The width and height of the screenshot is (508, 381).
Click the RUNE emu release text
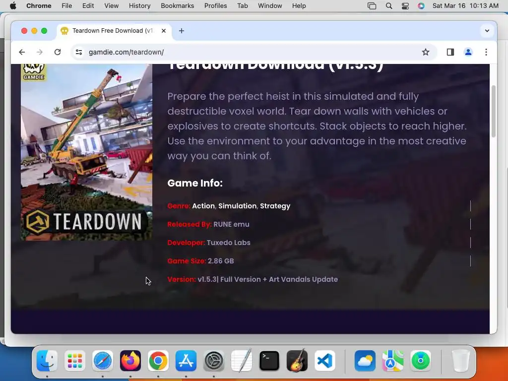point(231,224)
